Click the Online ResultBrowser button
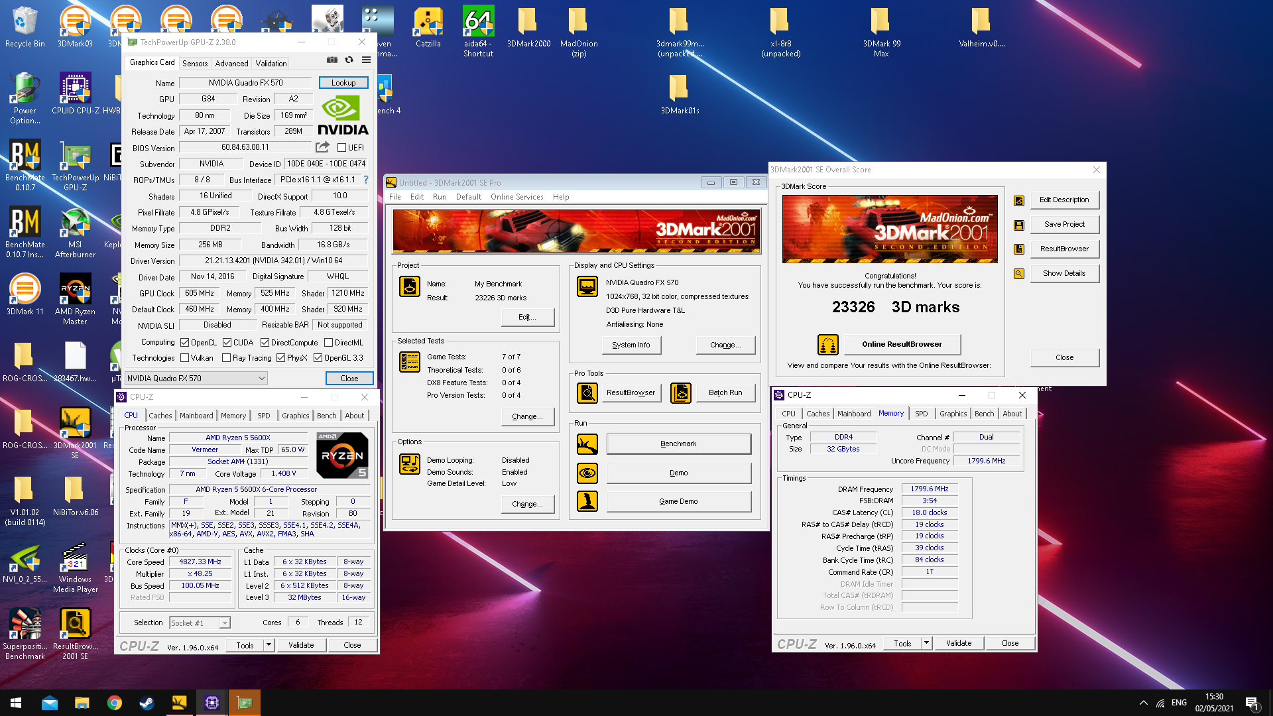The width and height of the screenshot is (1273, 716). (902, 344)
